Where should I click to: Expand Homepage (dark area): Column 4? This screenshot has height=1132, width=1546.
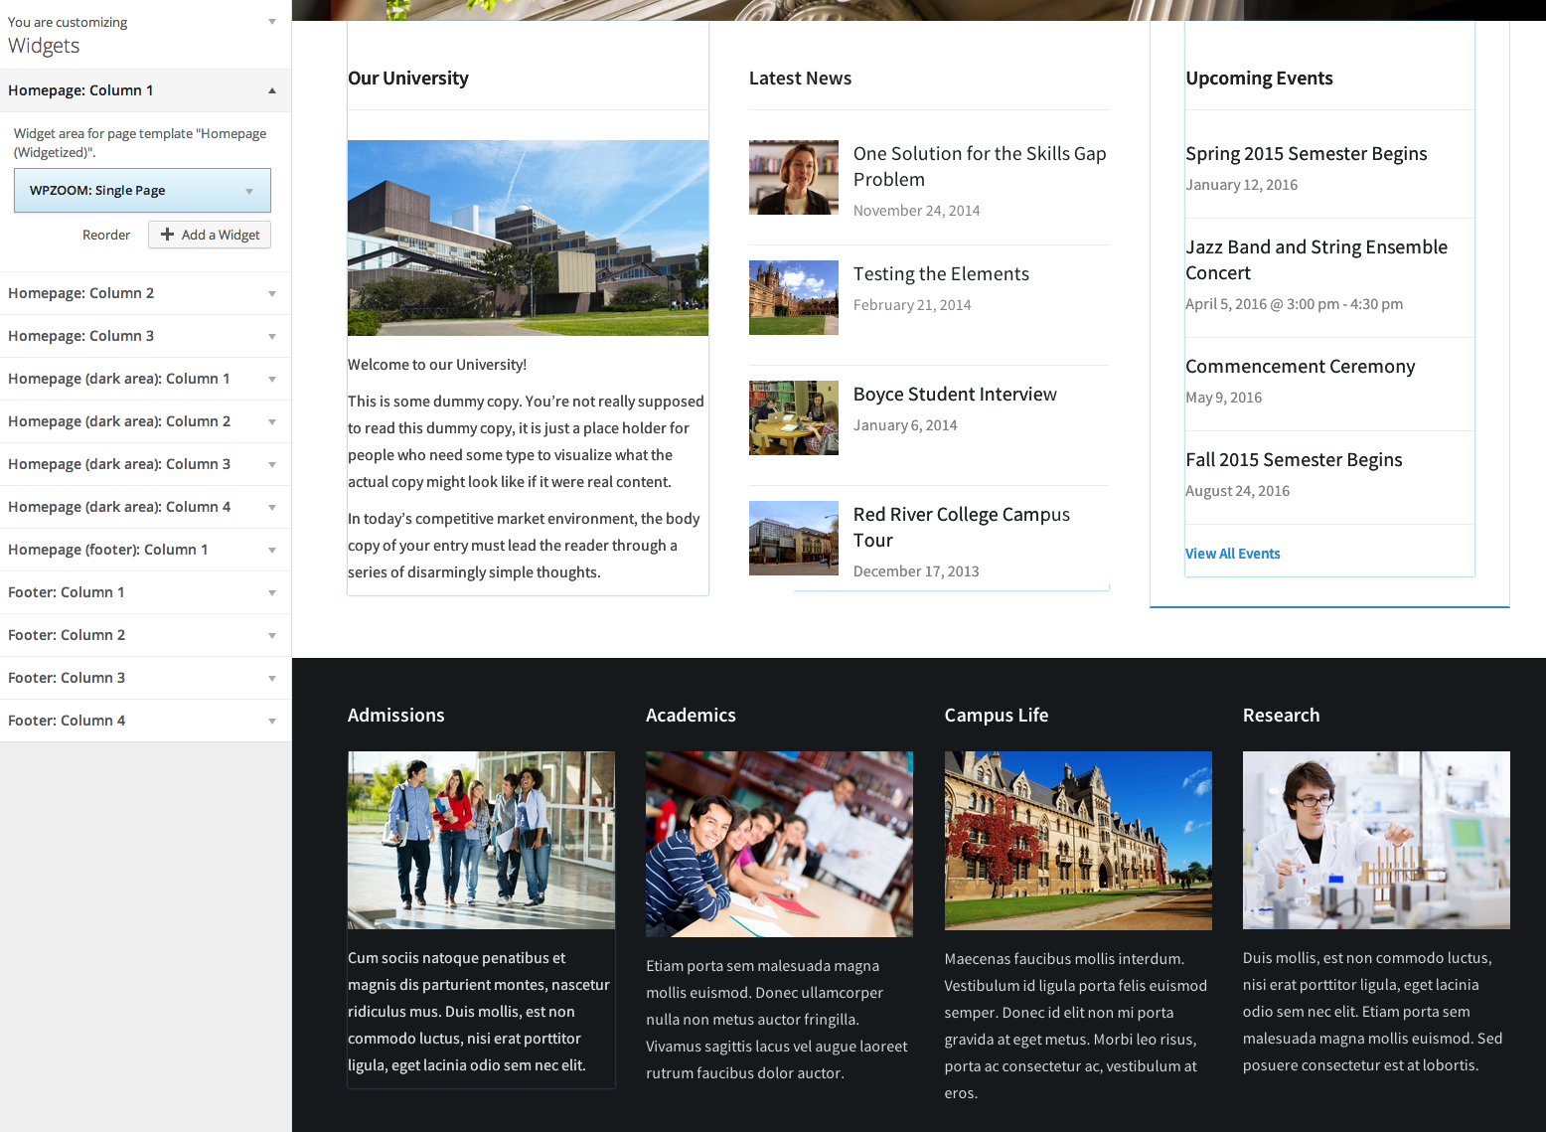click(x=144, y=507)
